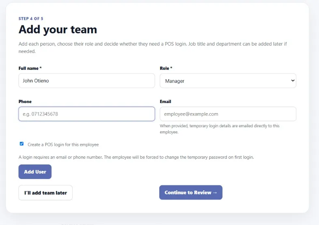Toggle Create a POS login checkbox
Screen dimensions: 319x225
point(21,144)
